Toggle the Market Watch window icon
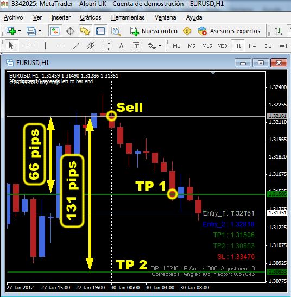This screenshot has height=297, width=291. pyautogui.click(x=55, y=31)
